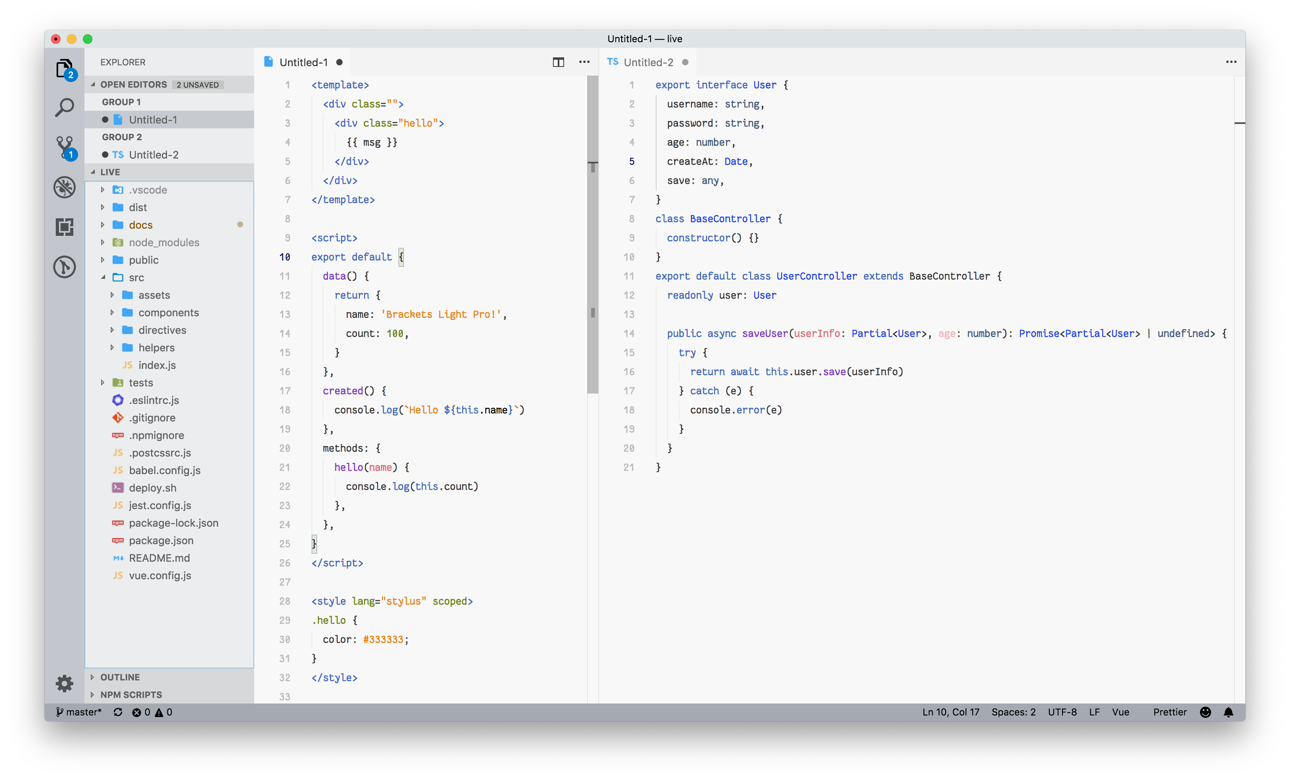Open the more actions menu on Untitled-2 editor
Screen dimensions: 1290x780
pos(1231,62)
